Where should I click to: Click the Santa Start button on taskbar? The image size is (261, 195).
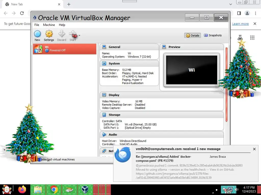click(x=7, y=189)
